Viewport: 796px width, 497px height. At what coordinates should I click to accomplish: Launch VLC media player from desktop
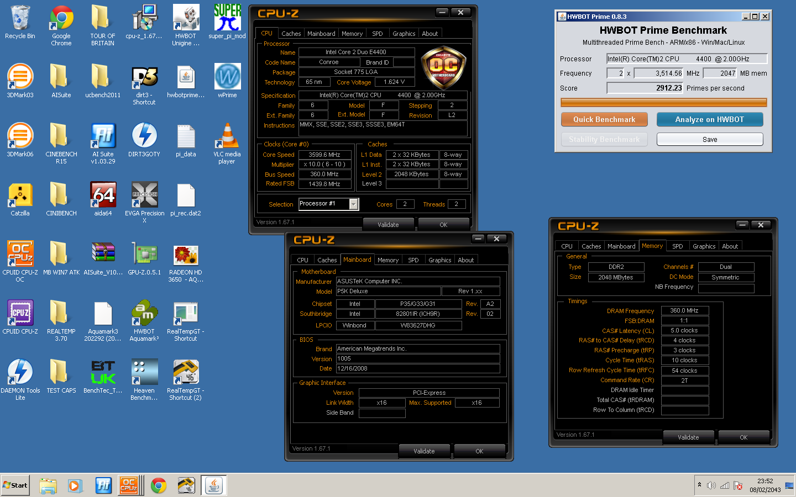pos(227,144)
